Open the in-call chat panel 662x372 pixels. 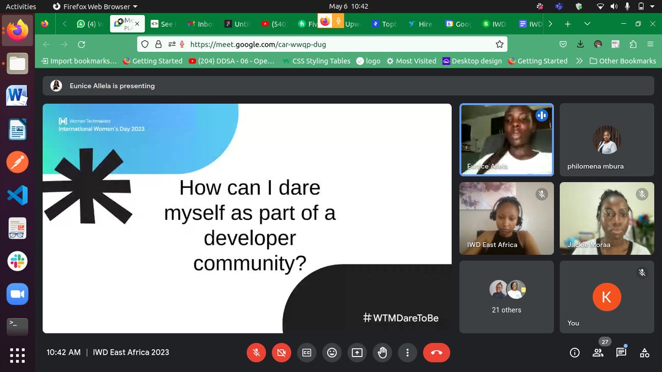point(621,352)
